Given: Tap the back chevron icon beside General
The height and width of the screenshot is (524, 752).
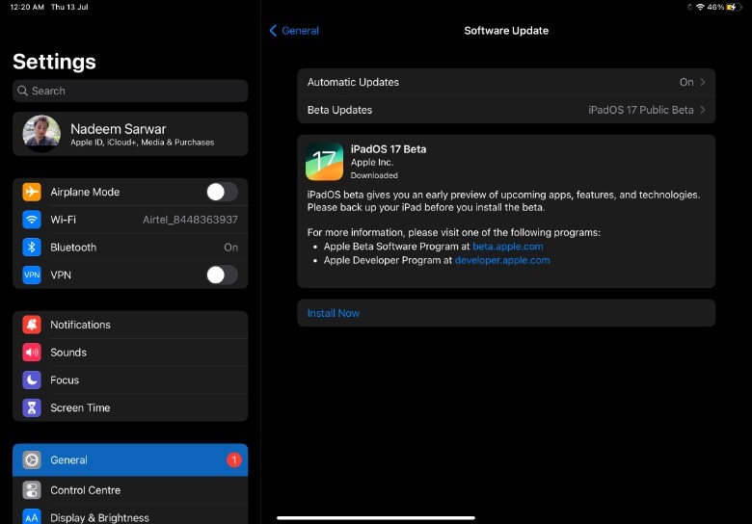Looking at the screenshot, I should coord(273,31).
